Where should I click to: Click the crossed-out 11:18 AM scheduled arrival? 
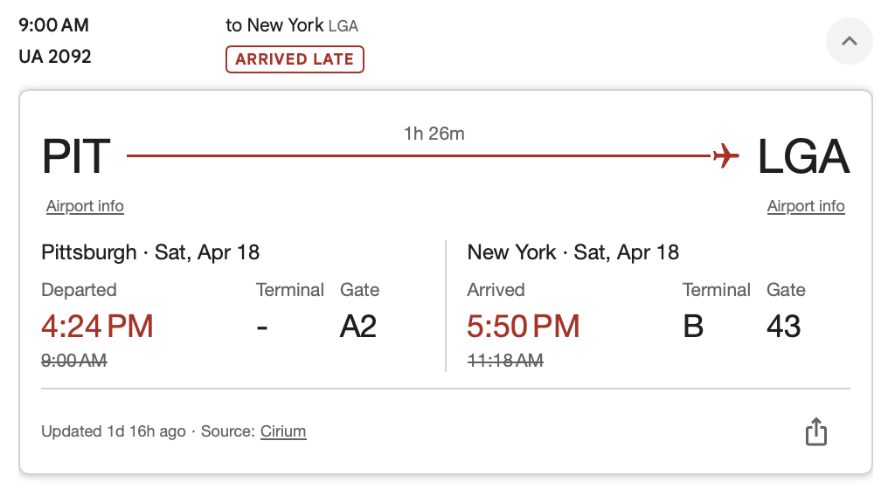click(505, 360)
